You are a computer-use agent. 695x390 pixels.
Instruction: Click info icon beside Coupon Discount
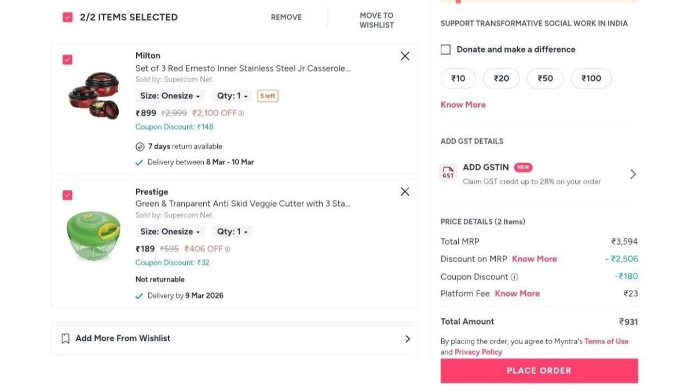tap(514, 277)
